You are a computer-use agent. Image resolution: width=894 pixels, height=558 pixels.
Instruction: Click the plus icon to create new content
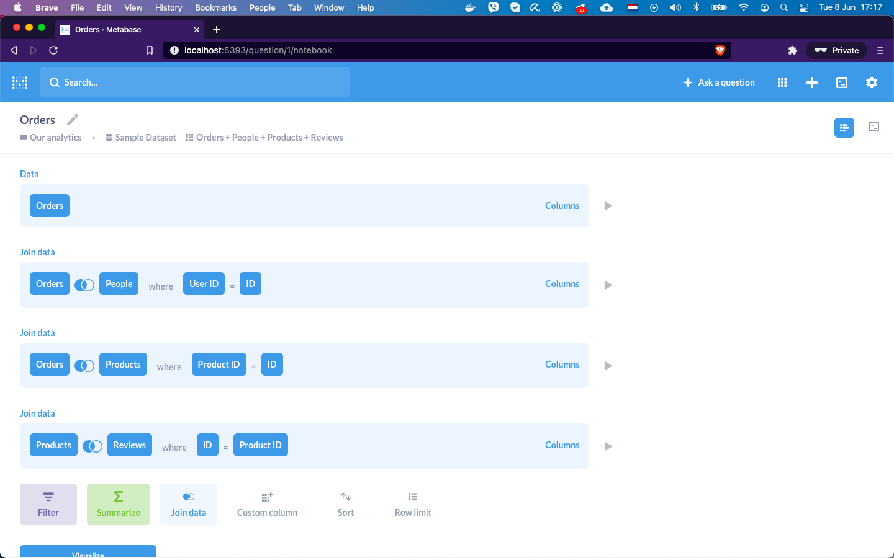coord(812,82)
